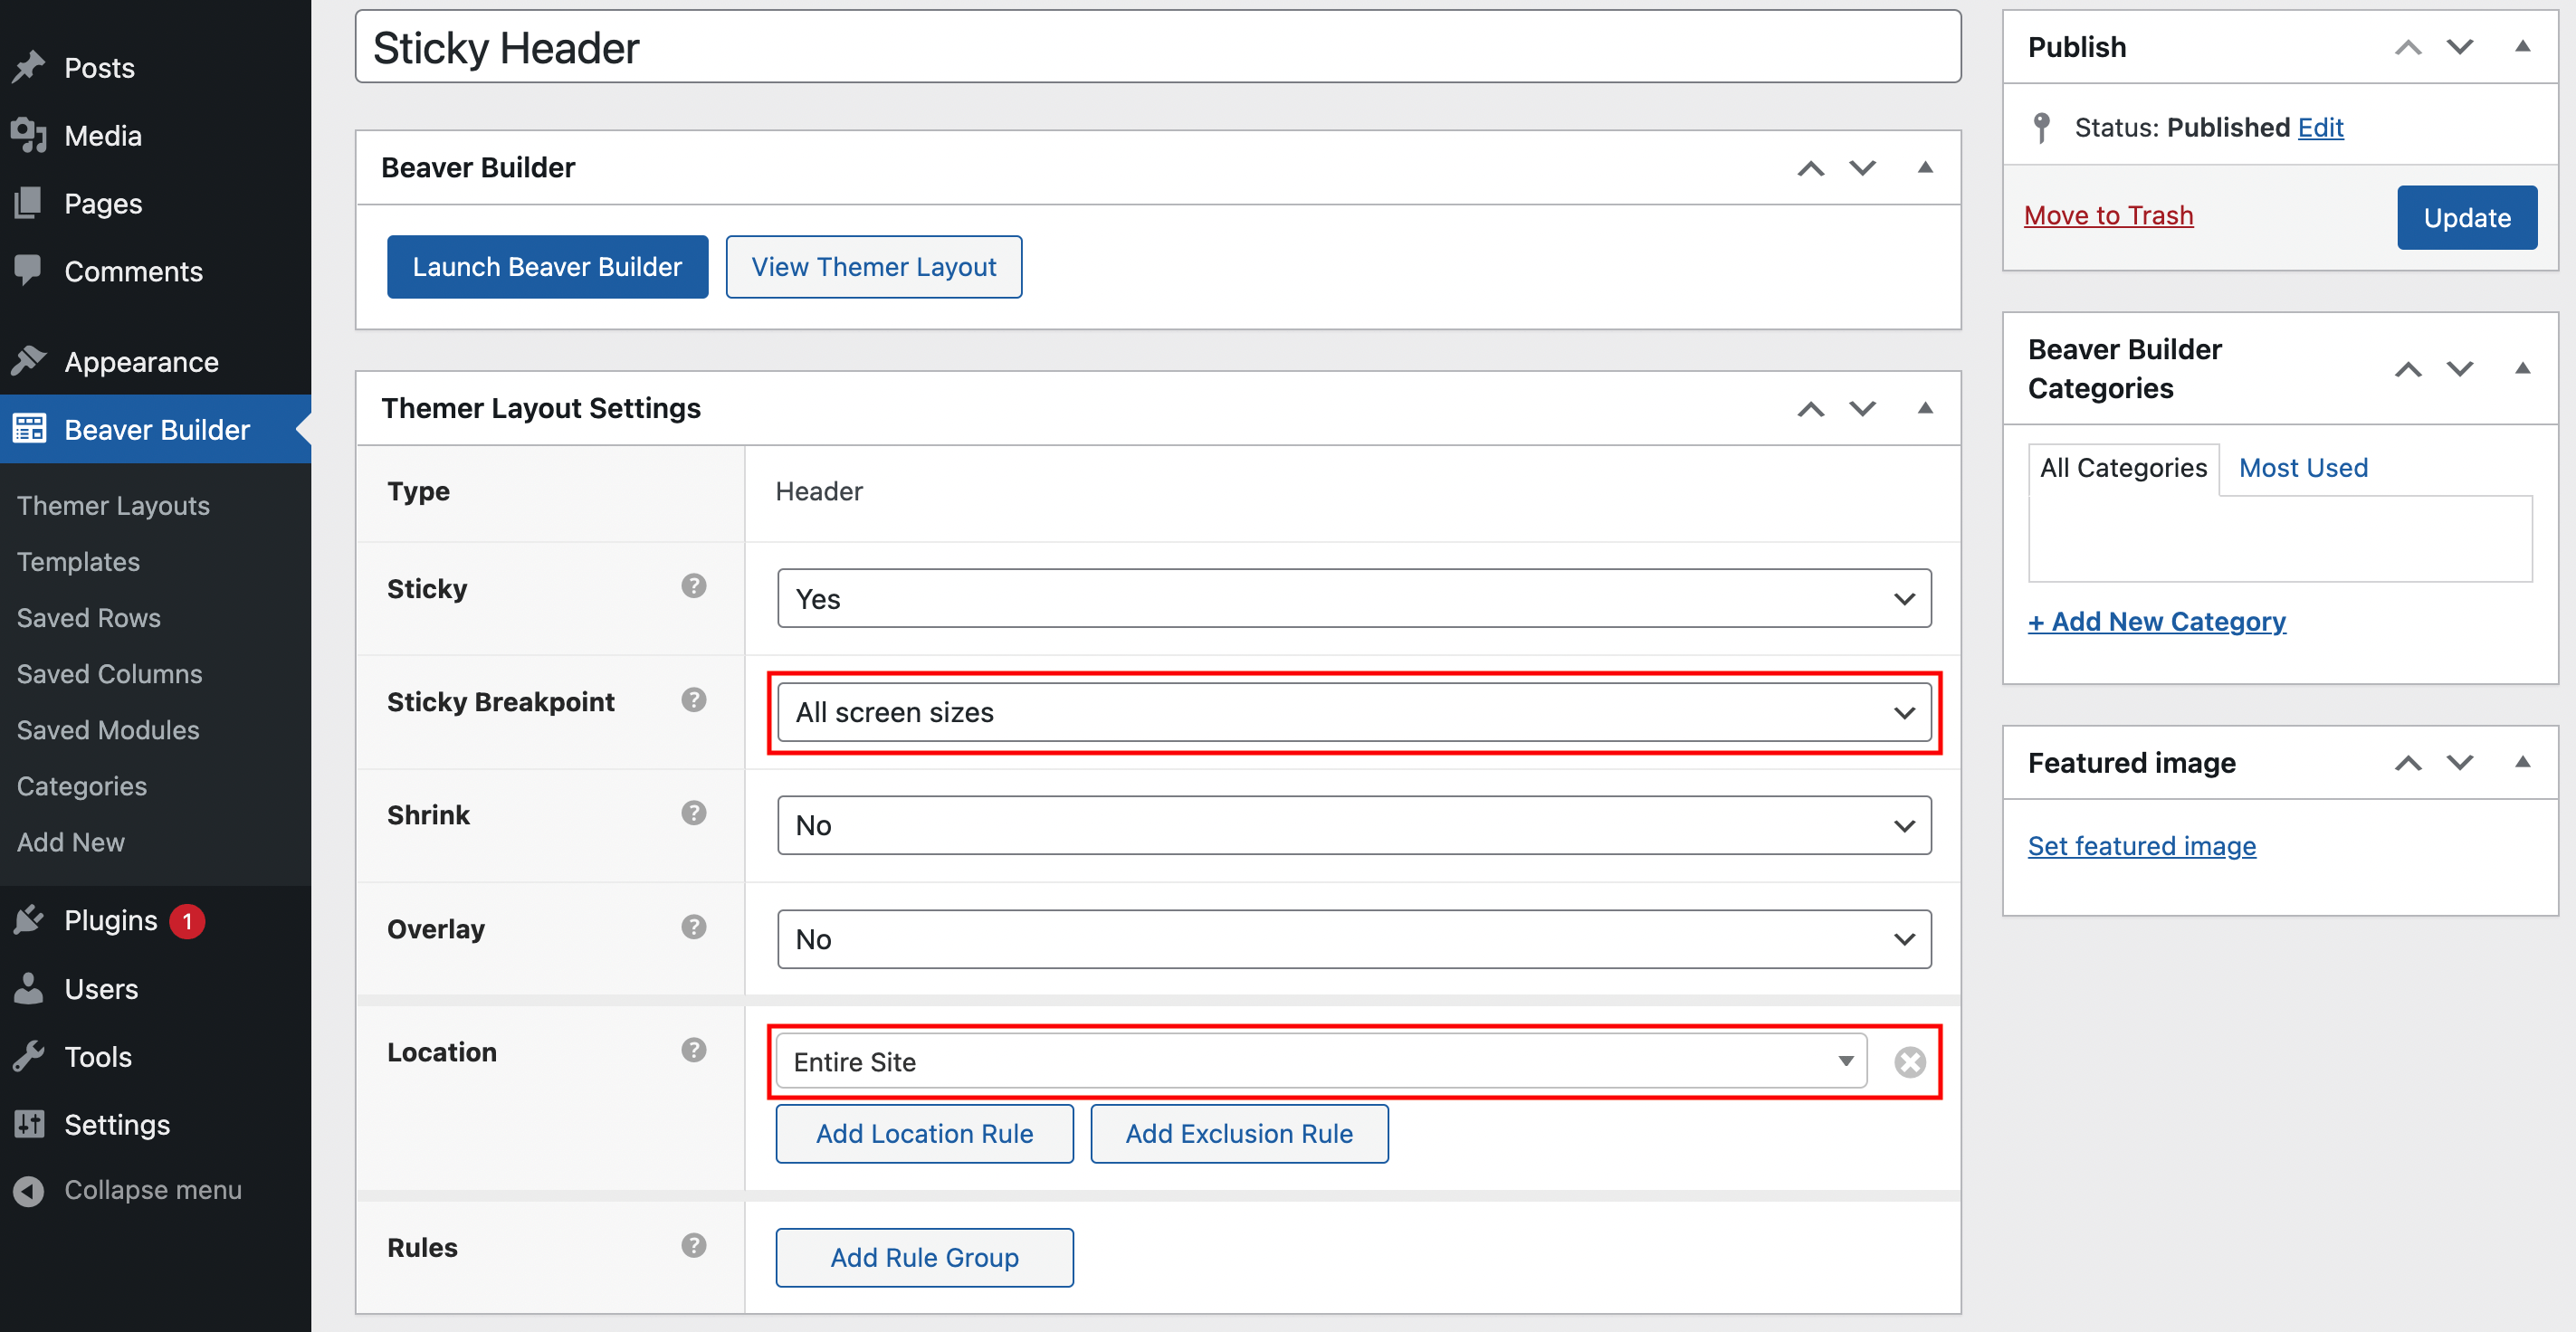Screen dimensions: 2576x1332
Task: Click the Appearance paintbrush icon
Action: tap(29, 361)
